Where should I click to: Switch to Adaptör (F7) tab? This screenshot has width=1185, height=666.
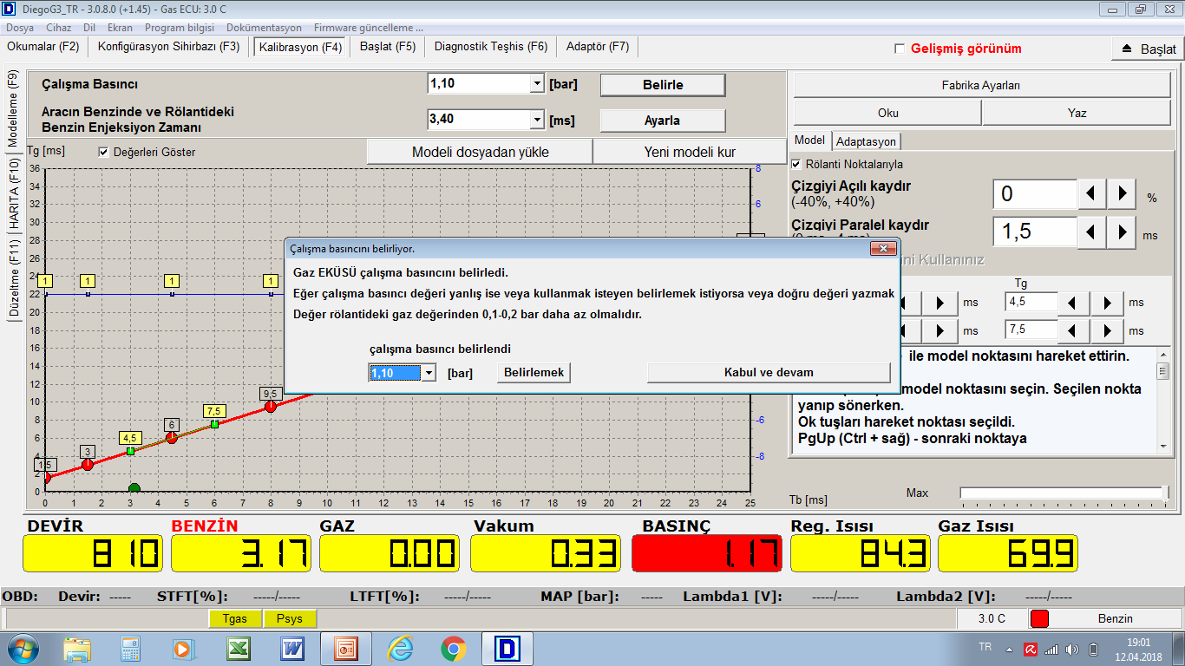pos(598,47)
